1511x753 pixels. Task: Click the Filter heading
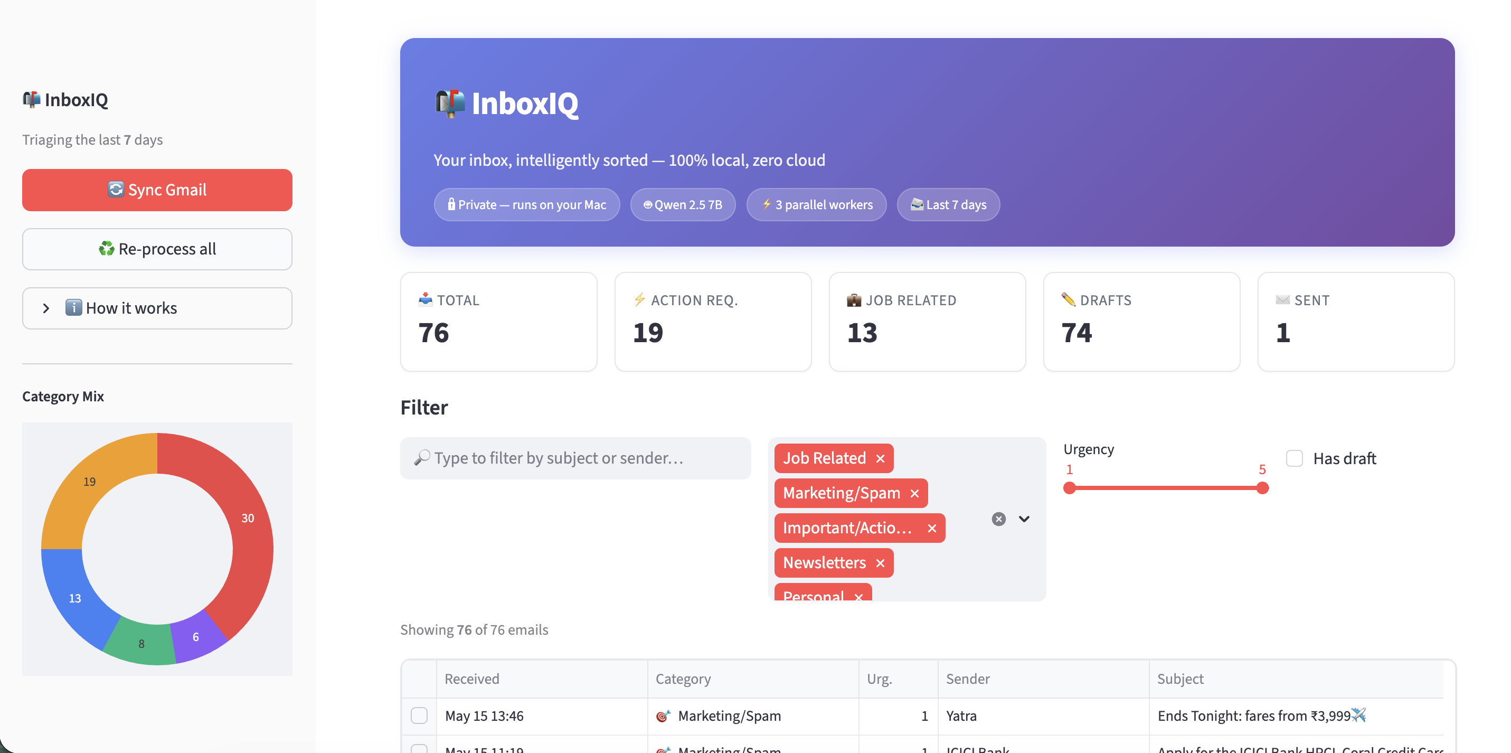(424, 407)
